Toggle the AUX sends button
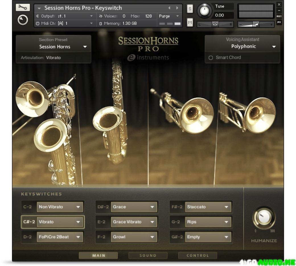 point(279,16)
